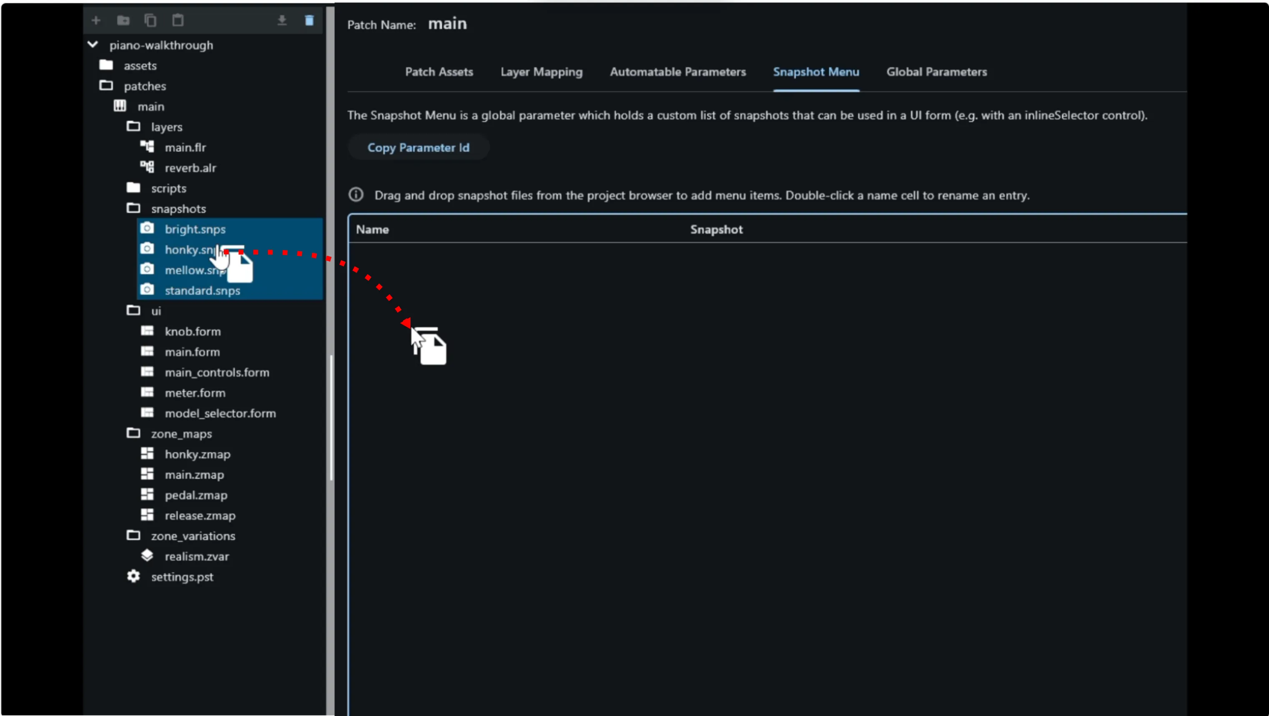Click the download/import icon
Image resolution: width=1269 pixels, height=716 pixels.
click(x=282, y=20)
